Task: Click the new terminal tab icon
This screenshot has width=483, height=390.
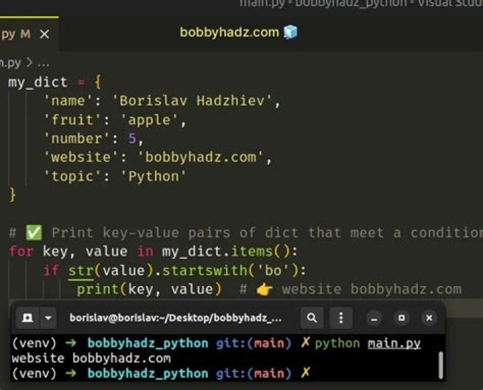Action: (28, 318)
